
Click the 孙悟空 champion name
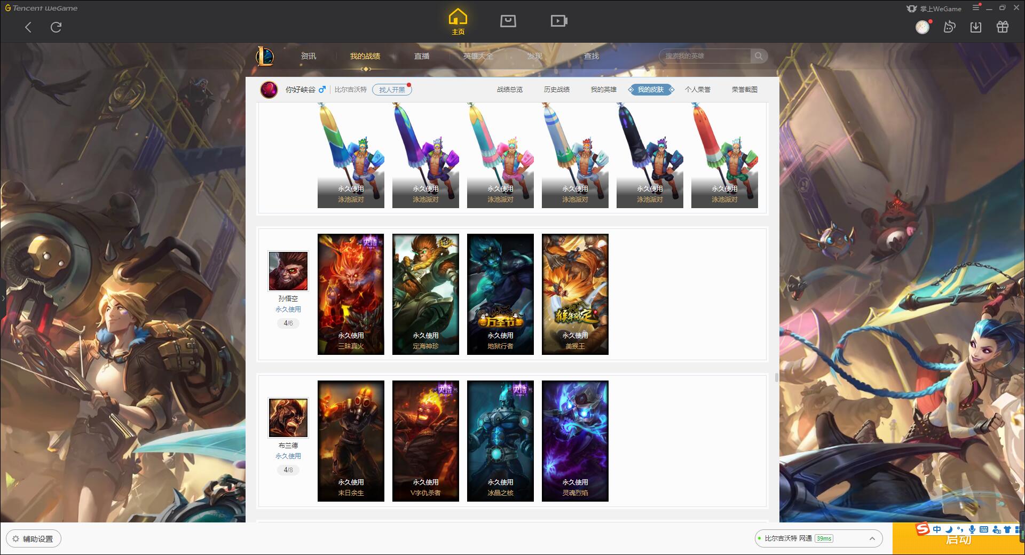click(288, 299)
